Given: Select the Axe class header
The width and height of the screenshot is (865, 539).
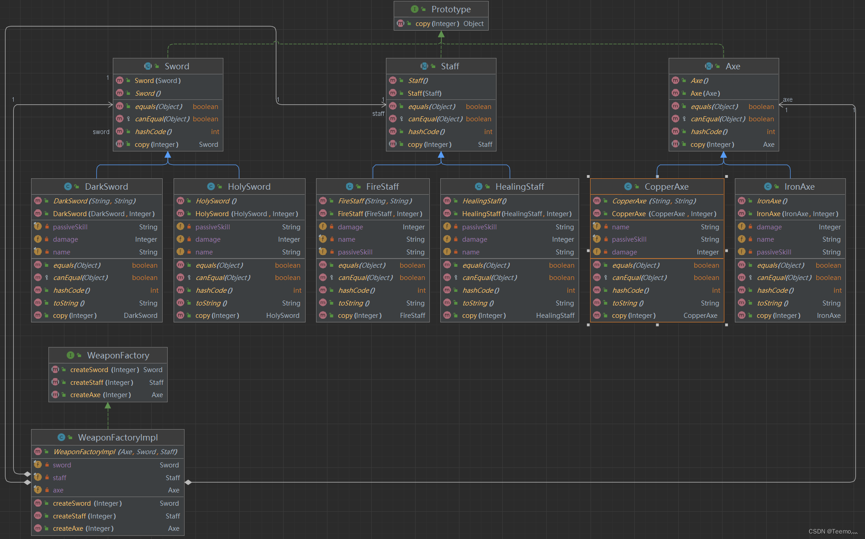Looking at the screenshot, I should (724, 66).
